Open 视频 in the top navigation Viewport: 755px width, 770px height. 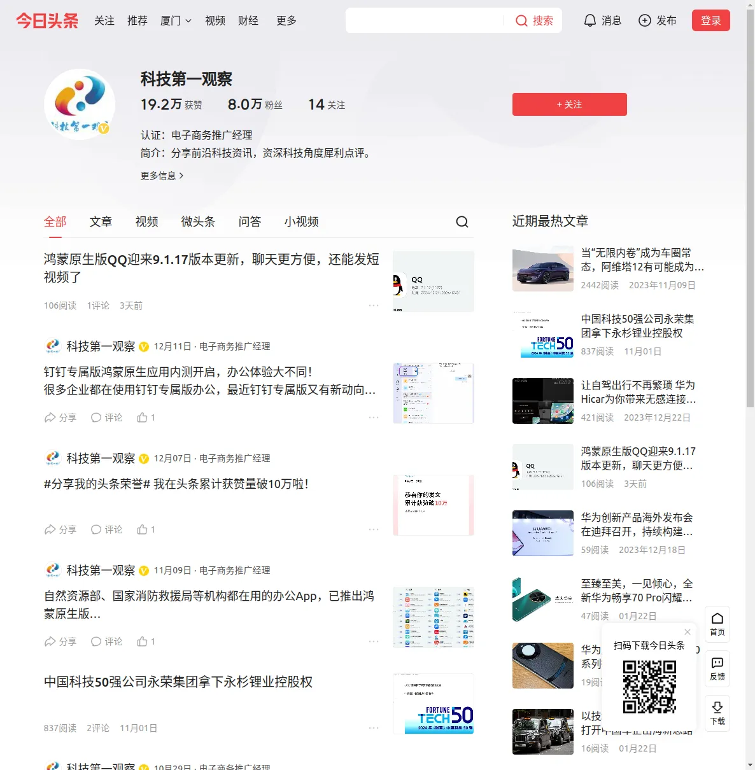click(x=215, y=21)
